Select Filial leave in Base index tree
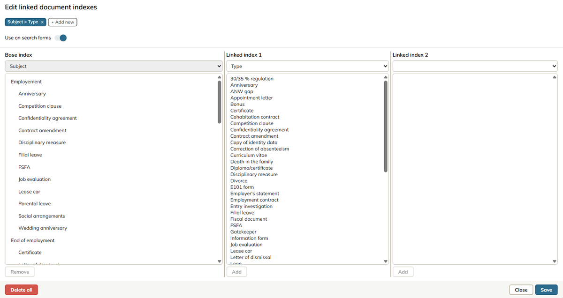 click(x=30, y=155)
